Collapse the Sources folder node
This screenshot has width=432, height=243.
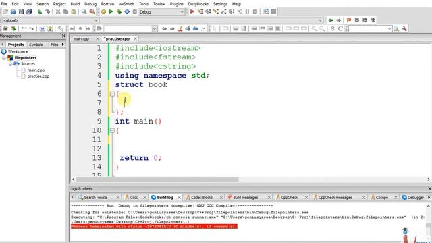tap(10, 64)
